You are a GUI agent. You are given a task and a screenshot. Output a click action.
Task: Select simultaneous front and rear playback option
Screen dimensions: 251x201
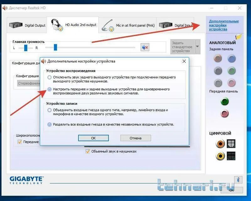pos(50,89)
